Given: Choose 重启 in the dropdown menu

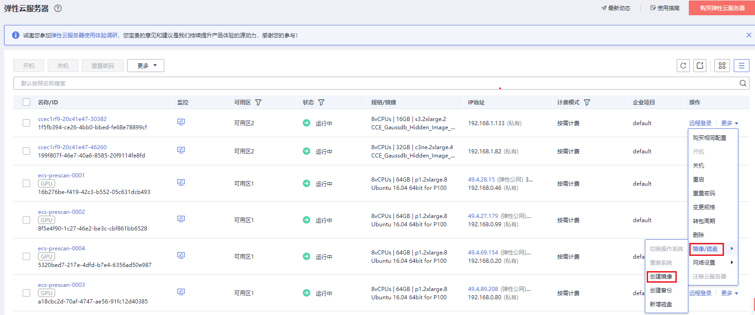Looking at the screenshot, I should 699,180.
